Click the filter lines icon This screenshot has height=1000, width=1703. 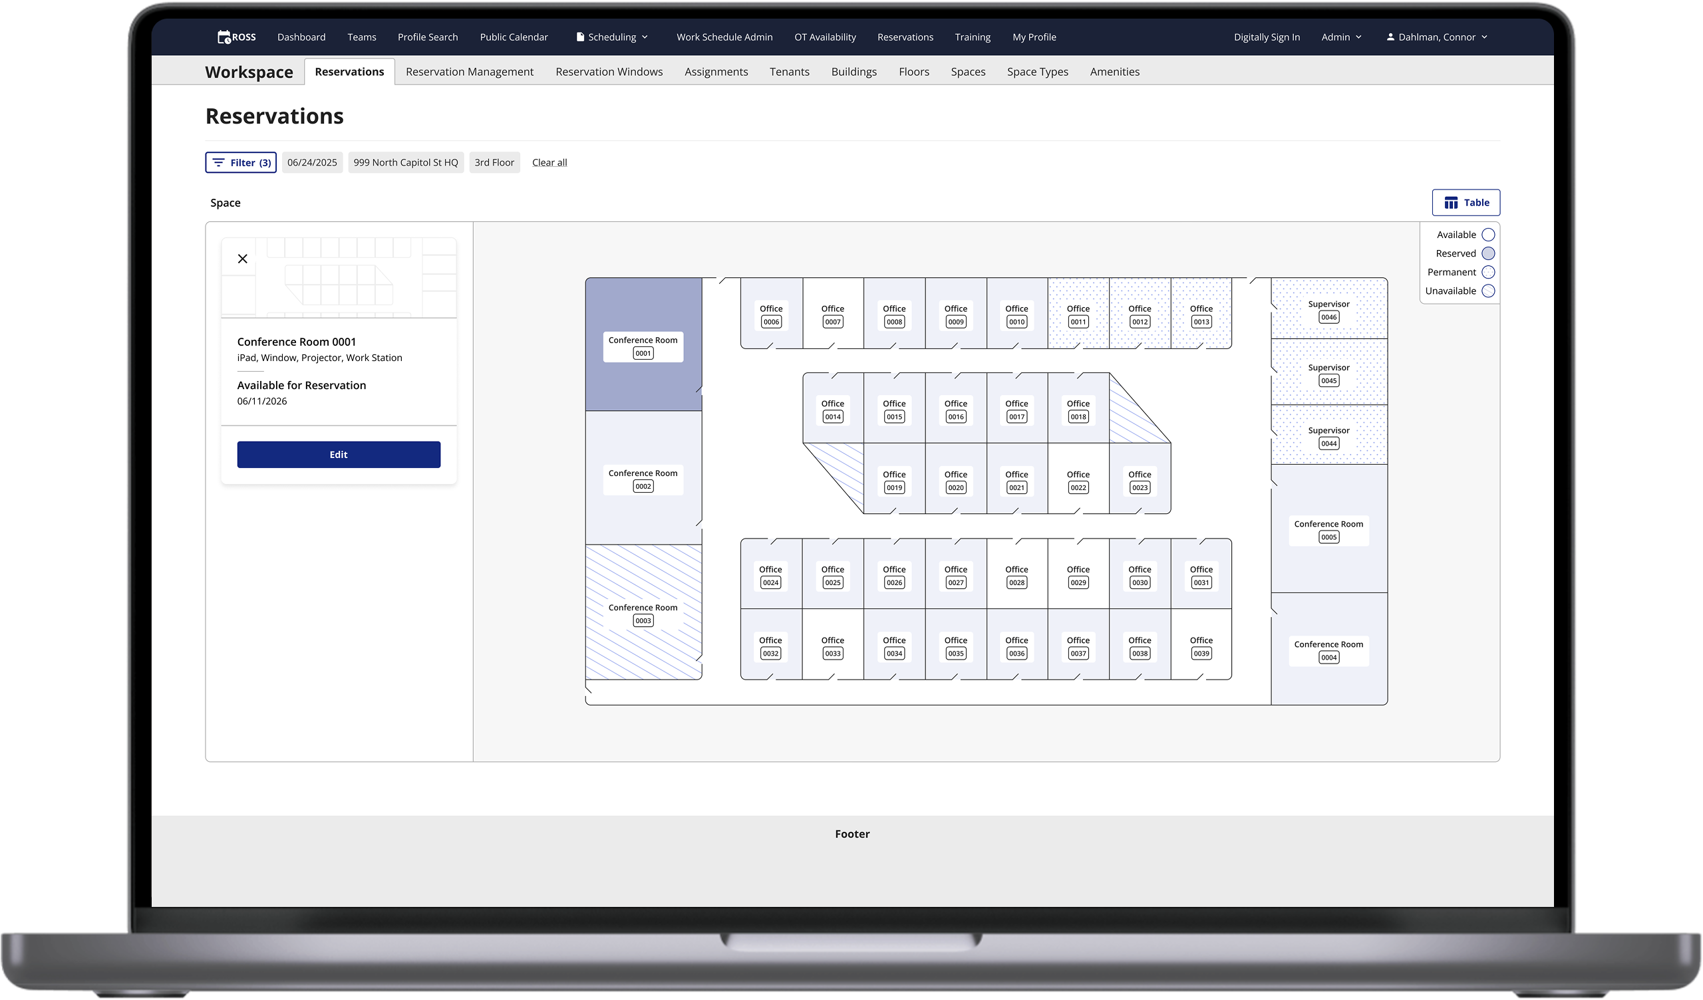click(x=218, y=163)
